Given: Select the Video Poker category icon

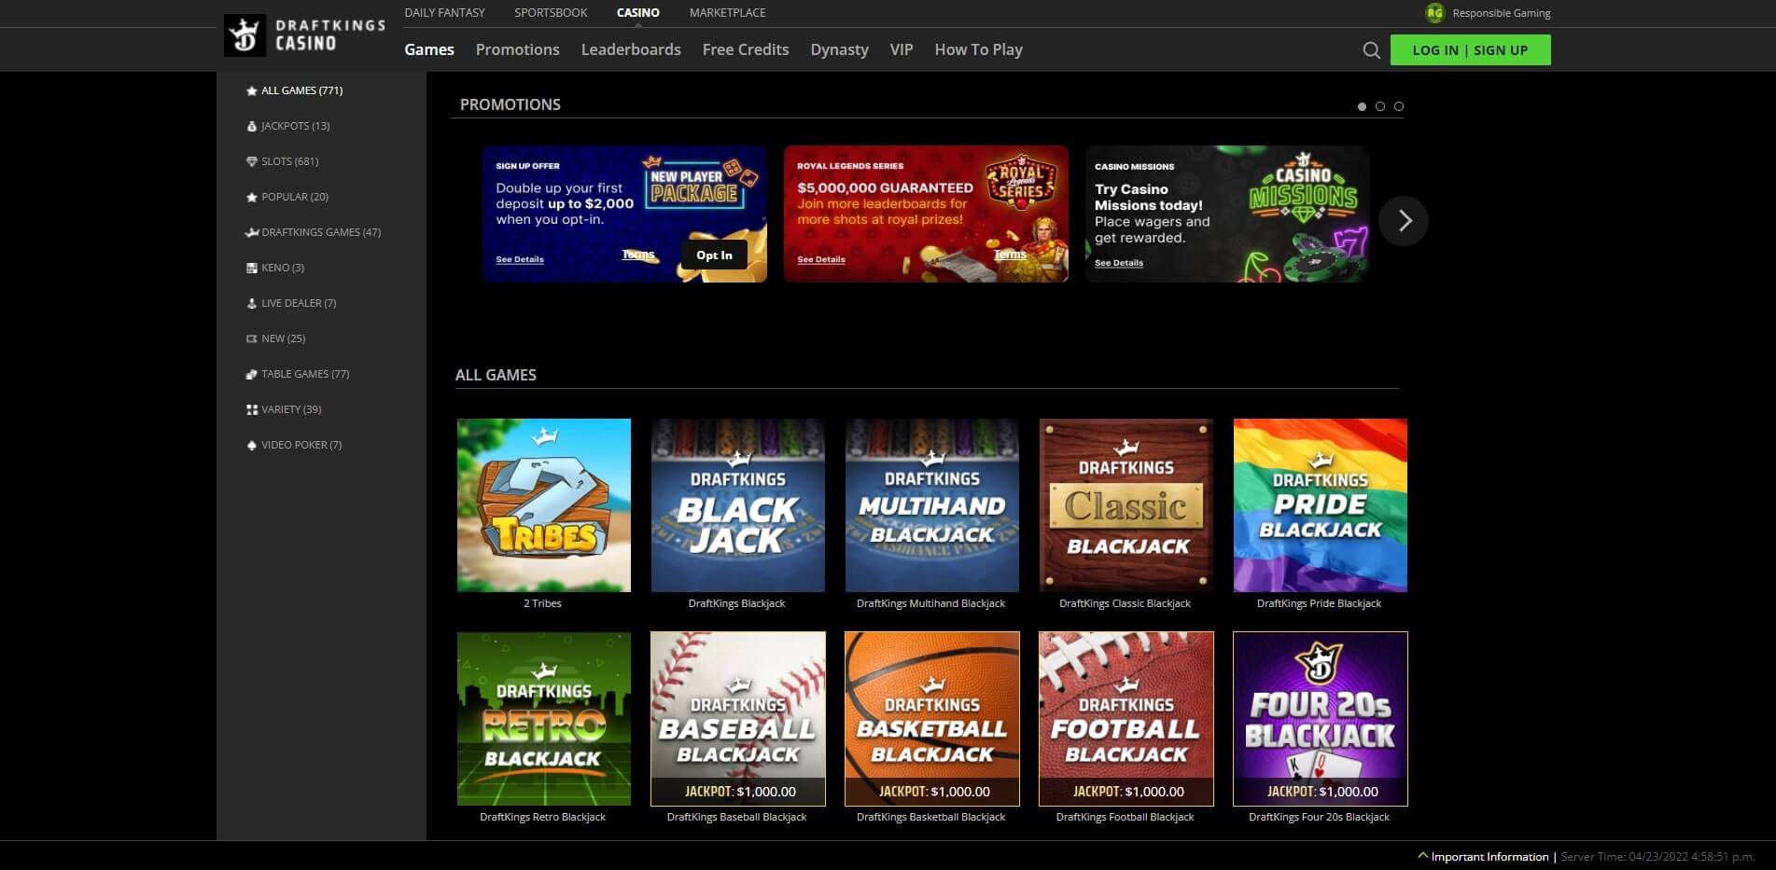Looking at the screenshot, I should (250, 445).
